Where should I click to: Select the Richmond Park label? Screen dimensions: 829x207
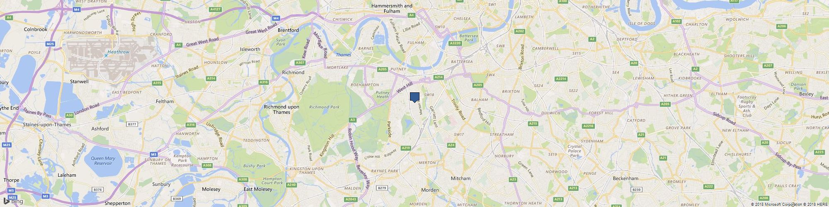324,107
